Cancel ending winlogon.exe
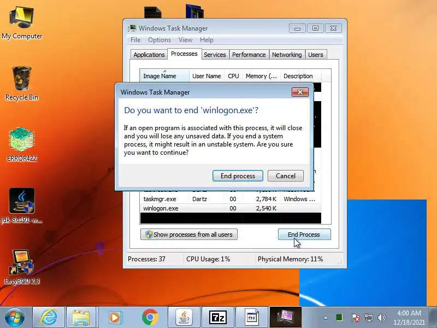Viewport: 437px width, 328px height. 285,176
